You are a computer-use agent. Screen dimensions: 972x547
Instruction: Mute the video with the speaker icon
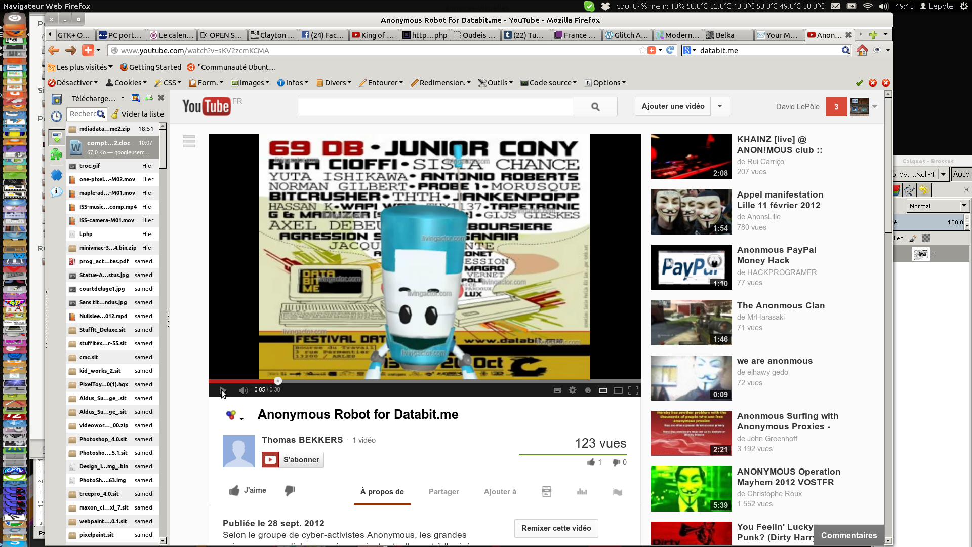pos(243,390)
